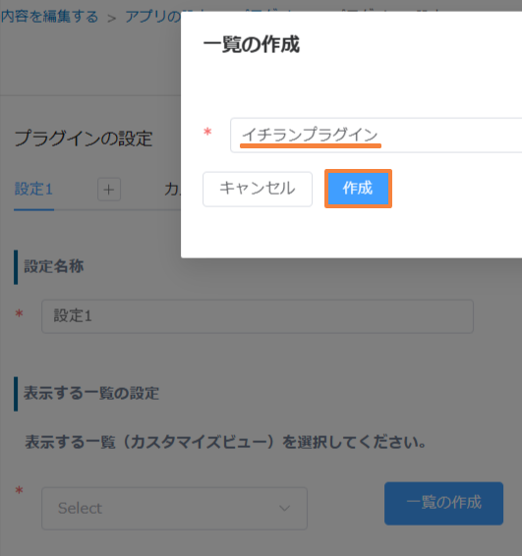Click the red asterisk beside the dialog input
The width and height of the screenshot is (522, 556).
[x=207, y=133]
